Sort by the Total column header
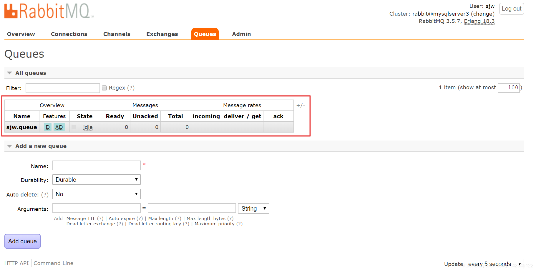 point(175,116)
